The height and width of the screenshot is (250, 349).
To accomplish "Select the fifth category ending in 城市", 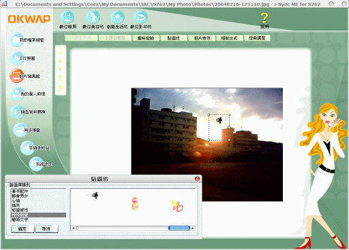I will 39,210.
